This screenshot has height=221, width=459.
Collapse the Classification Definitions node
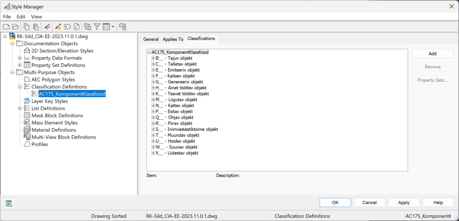[20, 87]
